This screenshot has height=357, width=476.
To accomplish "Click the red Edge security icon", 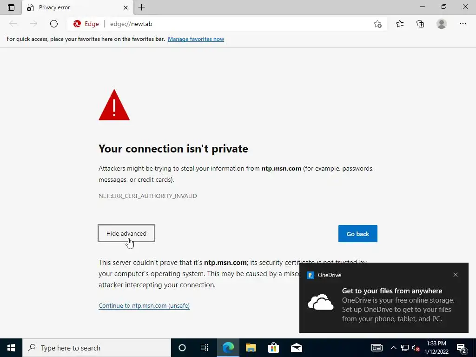I will [x=77, y=24].
